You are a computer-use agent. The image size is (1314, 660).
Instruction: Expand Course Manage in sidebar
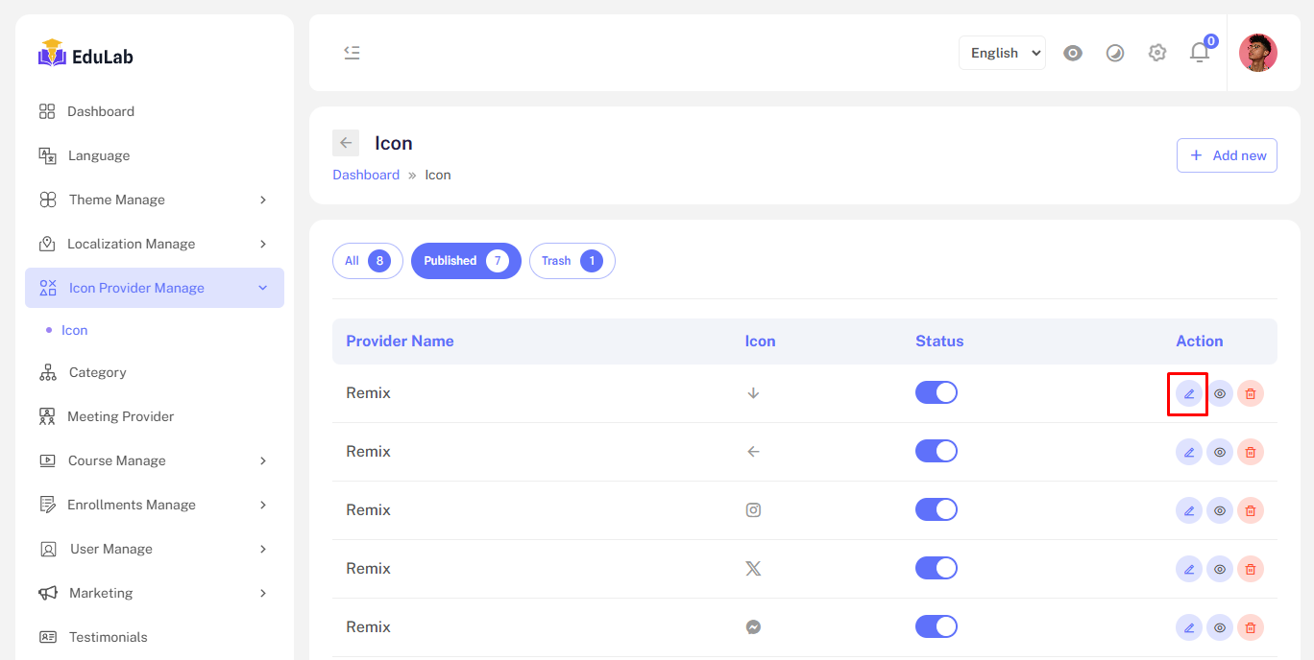point(154,460)
